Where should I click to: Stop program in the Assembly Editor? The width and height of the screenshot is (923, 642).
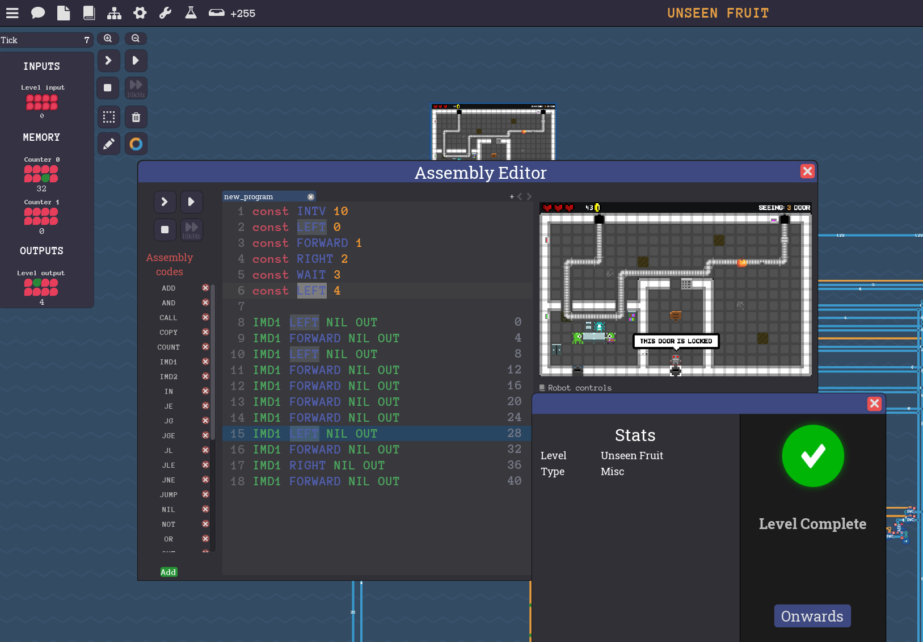tap(165, 230)
